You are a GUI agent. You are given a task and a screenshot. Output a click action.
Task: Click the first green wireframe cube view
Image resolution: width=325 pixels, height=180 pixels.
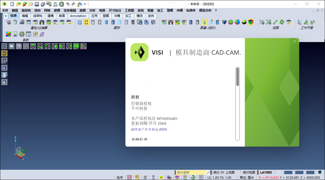click(33, 46)
